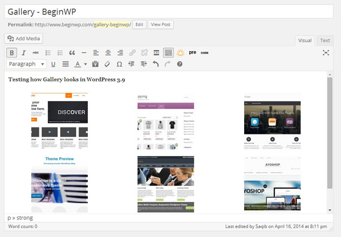Click the editor scrollbar down arrow
Image resolution: width=341 pixels, height=237 pixels.
click(x=330, y=210)
